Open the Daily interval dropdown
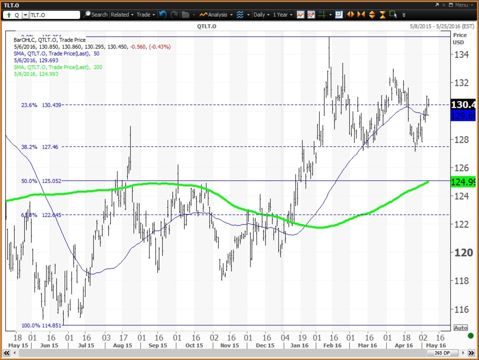479x360 pixels. click(261, 15)
